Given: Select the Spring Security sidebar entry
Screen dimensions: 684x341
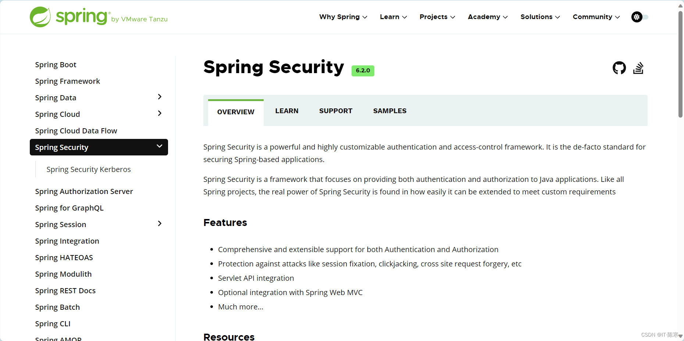Looking at the screenshot, I should pyautogui.click(x=62, y=147).
